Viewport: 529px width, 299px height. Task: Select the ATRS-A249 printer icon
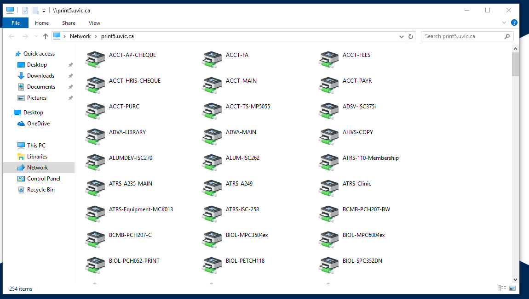212,188
